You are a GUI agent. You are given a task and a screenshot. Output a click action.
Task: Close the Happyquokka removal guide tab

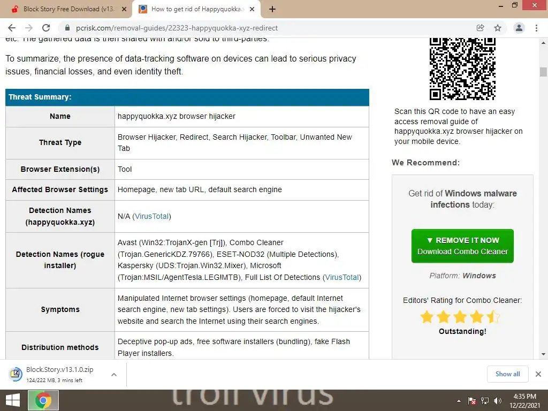[x=252, y=10]
